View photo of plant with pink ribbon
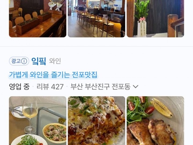 (x=155, y=19)
